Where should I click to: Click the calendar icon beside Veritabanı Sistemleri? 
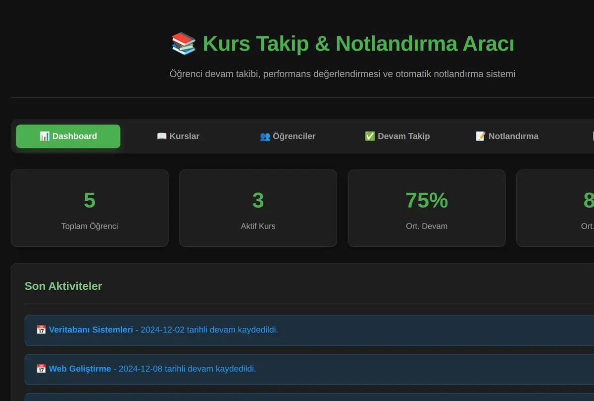coord(42,330)
